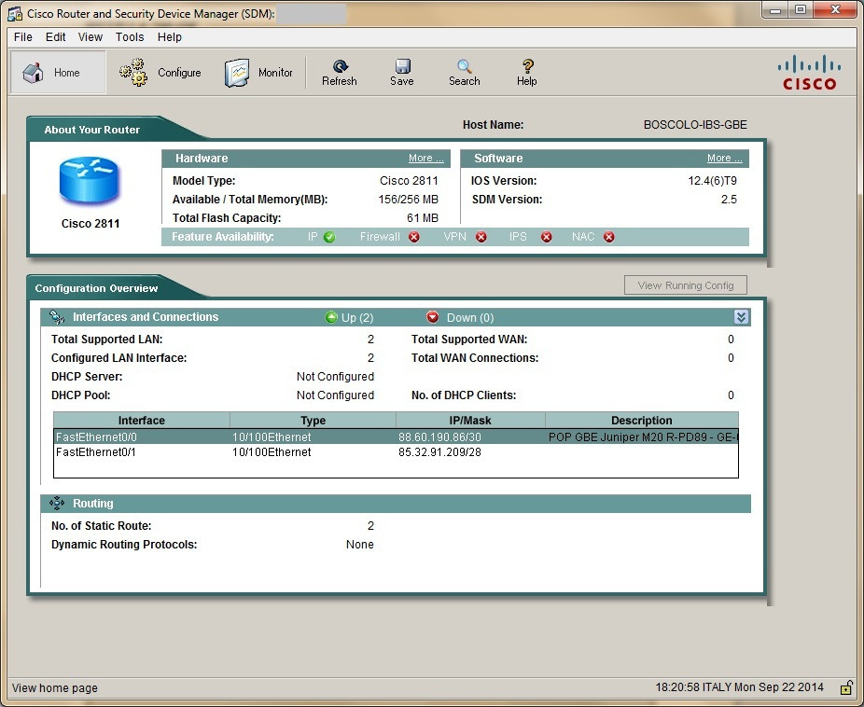
Task: Click the Refresh toolbar icon
Action: pos(340,66)
